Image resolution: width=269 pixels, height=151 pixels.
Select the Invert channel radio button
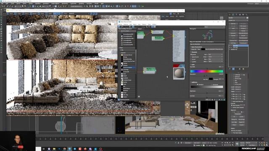tap(192, 59)
